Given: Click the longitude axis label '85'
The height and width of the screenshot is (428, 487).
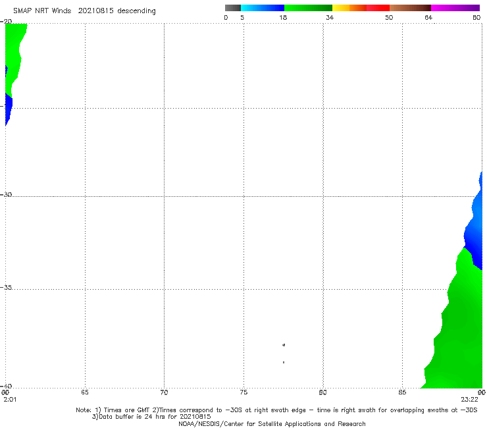Looking at the screenshot, I should click(x=402, y=392).
